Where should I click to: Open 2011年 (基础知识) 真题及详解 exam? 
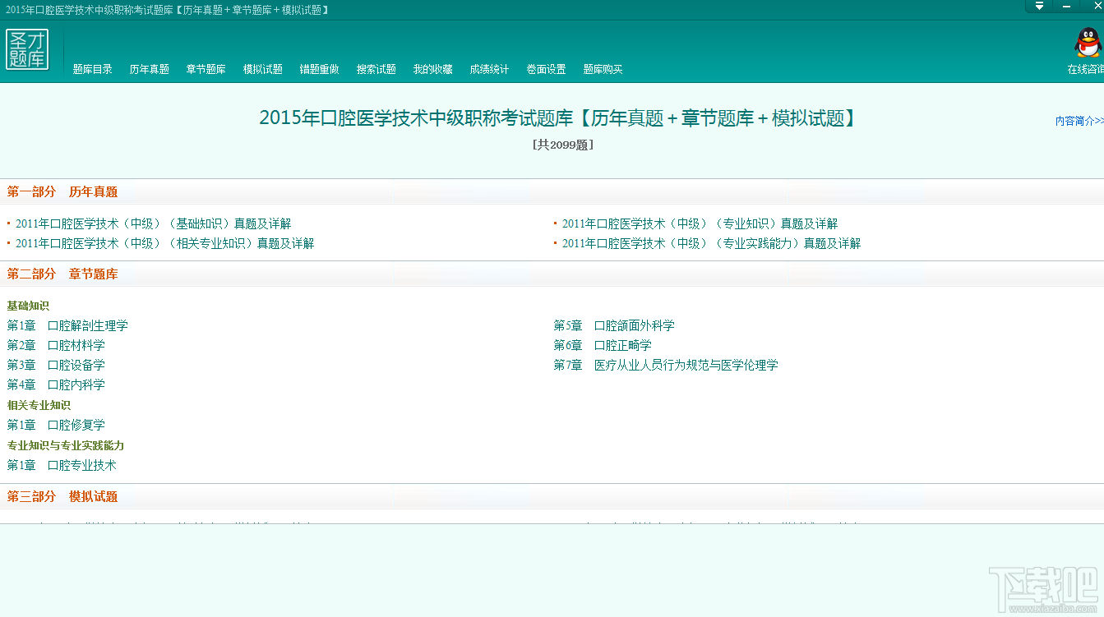pyautogui.click(x=153, y=223)
